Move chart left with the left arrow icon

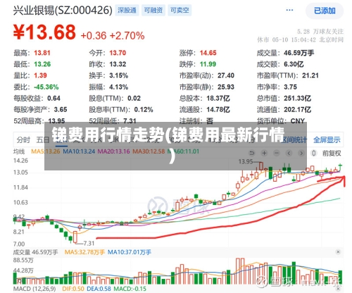pos(289,154)
